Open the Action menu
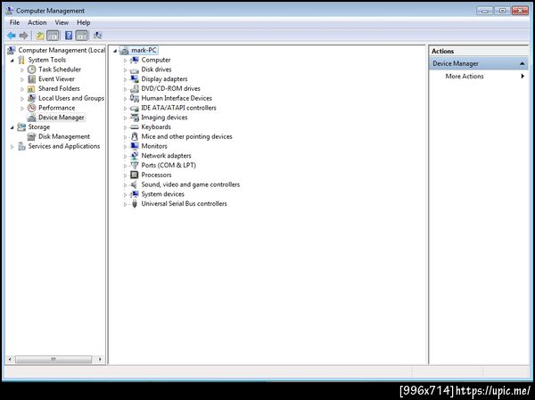The height and width of the screenshot is (400, 535). pos(37,22)
